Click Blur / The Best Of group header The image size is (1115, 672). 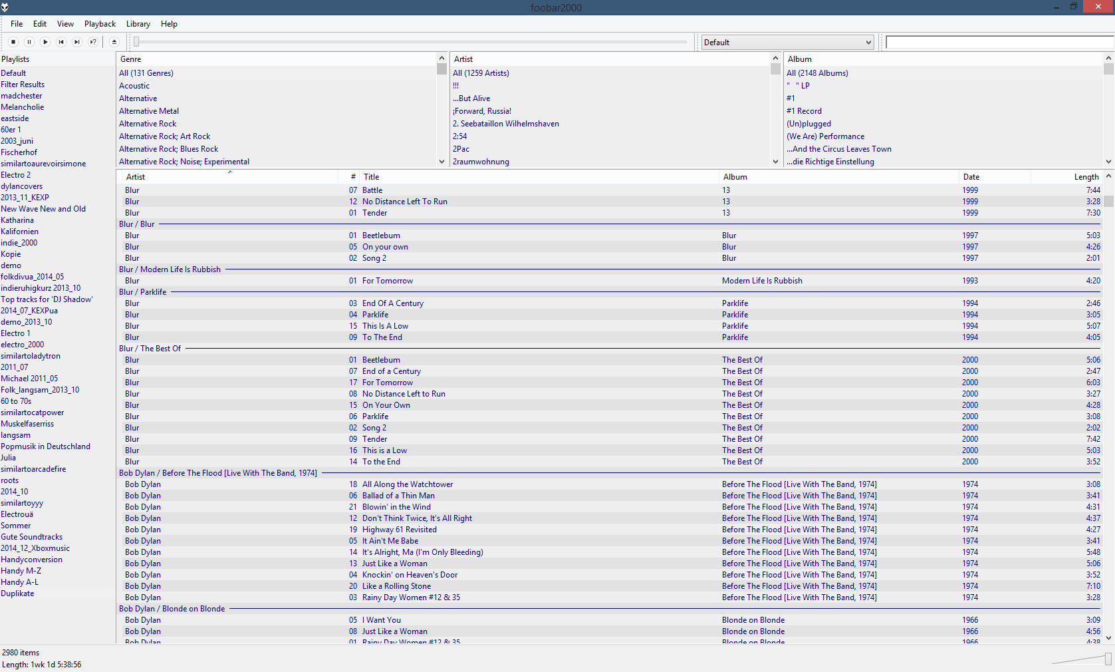tap(610, 349)
